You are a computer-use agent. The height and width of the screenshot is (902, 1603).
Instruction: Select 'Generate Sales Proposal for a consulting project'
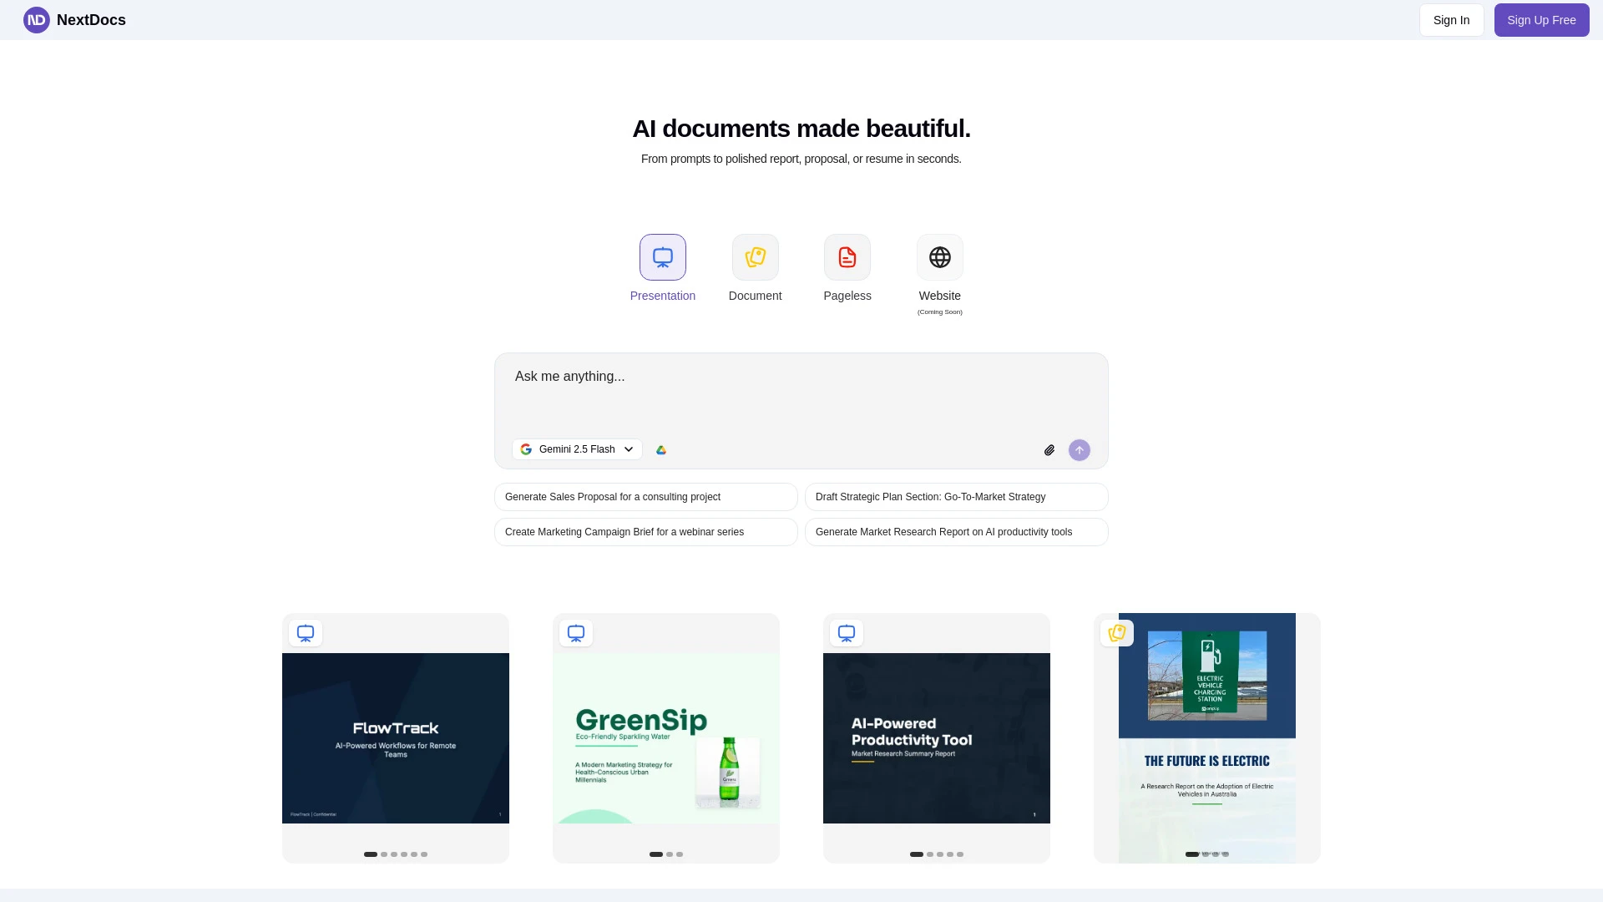point(646,497)
